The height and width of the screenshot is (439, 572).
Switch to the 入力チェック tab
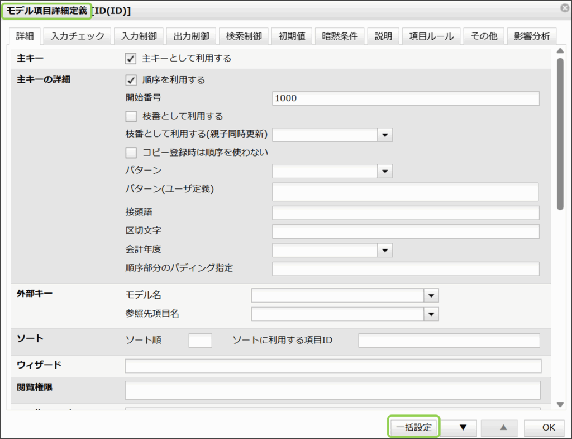78,36
